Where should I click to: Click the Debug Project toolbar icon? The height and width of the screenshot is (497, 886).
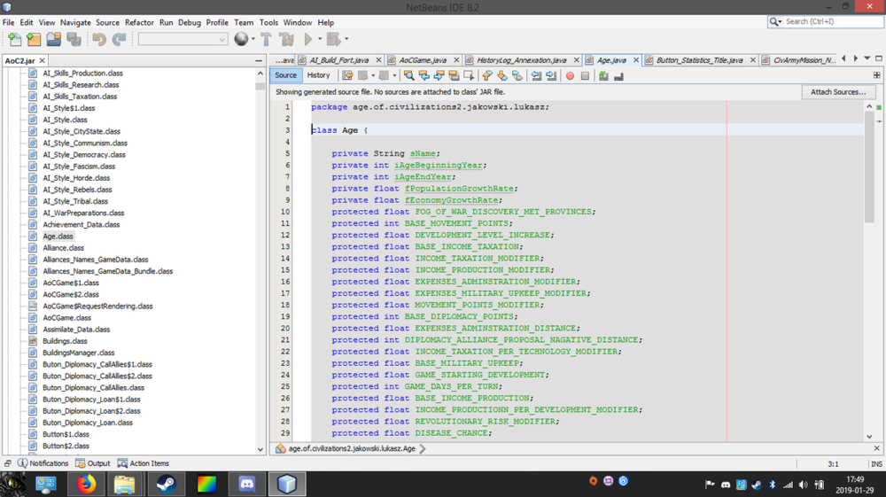(x=334, y=39)
